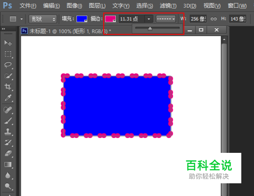Open the 文字(Y) menu

click(121, 6)
